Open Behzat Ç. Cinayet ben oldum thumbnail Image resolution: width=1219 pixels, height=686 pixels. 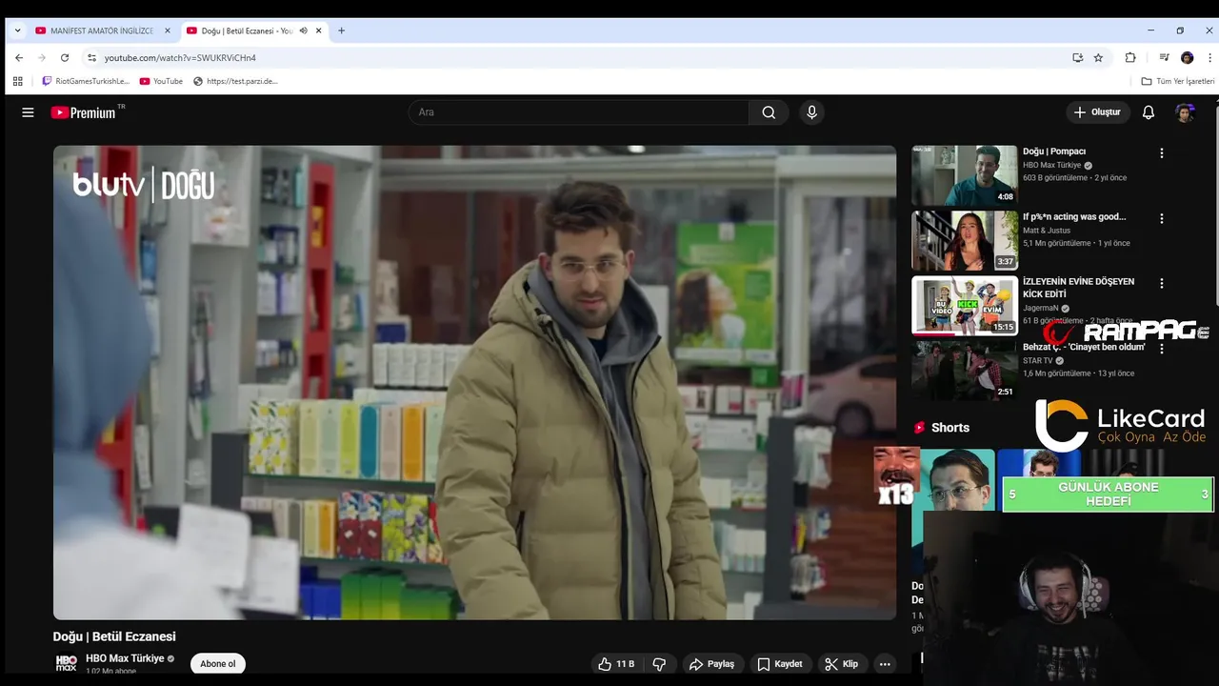pyautogui.click(x=965, y=371)
